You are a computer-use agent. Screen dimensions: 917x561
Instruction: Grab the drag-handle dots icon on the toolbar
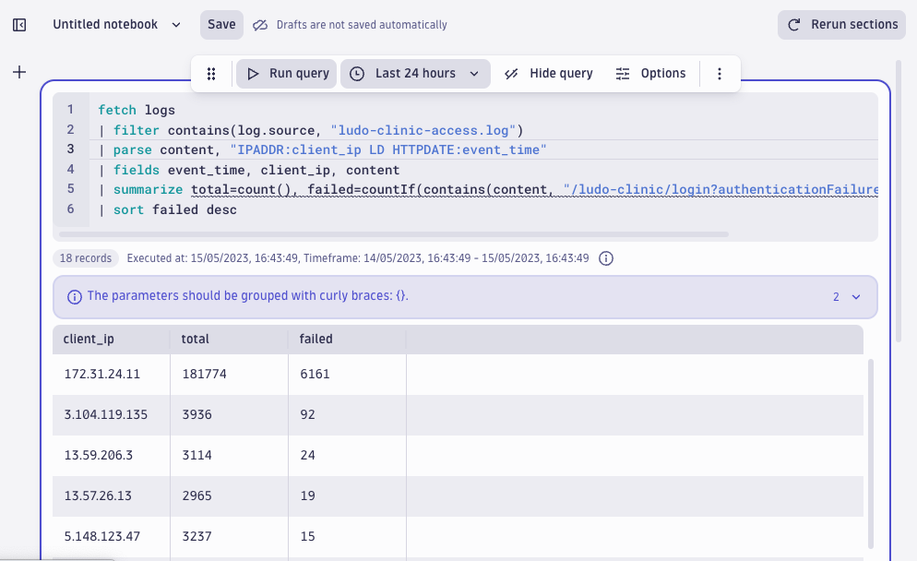[211, 74]
